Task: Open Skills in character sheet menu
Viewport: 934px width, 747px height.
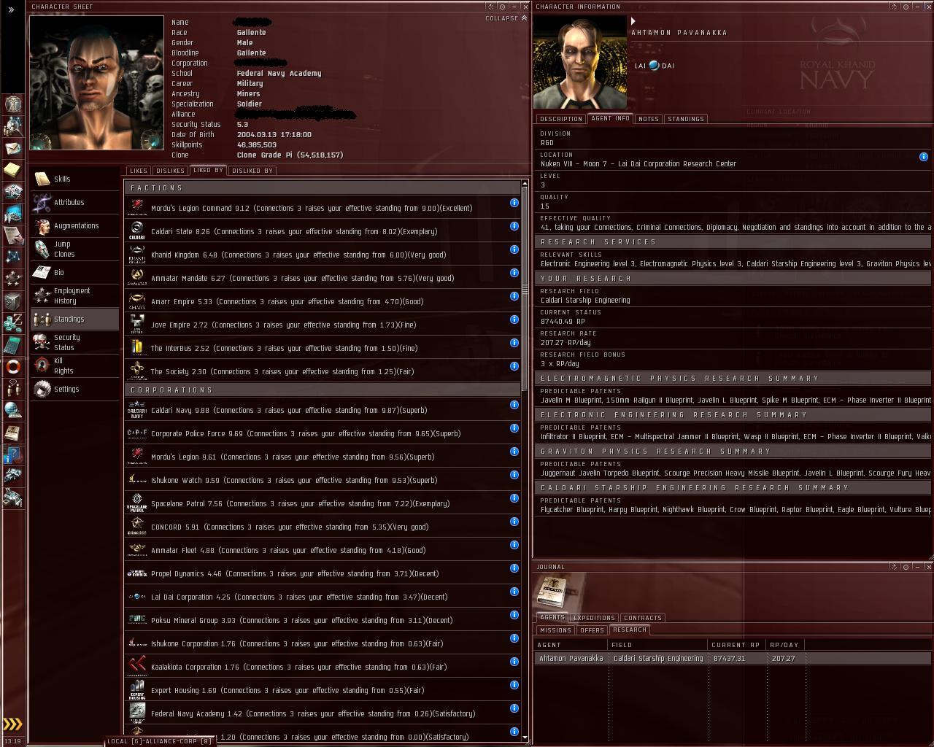Action: 74,179
